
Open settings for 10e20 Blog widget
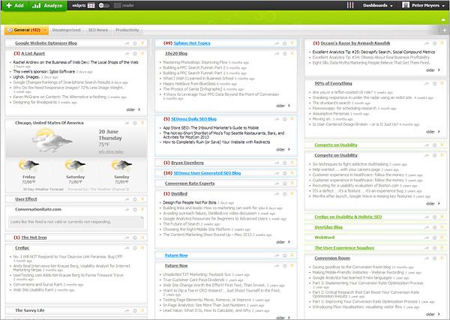pos(286,54)
